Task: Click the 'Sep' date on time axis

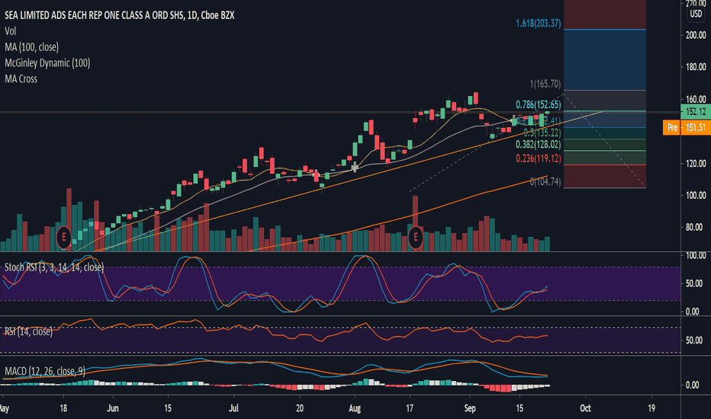Action: 470,408
